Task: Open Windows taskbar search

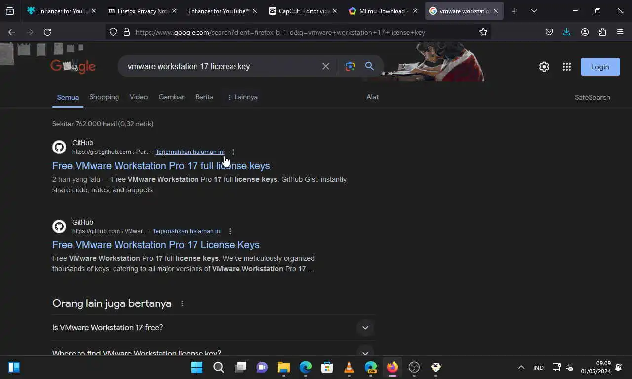Action: click(218, 367)
